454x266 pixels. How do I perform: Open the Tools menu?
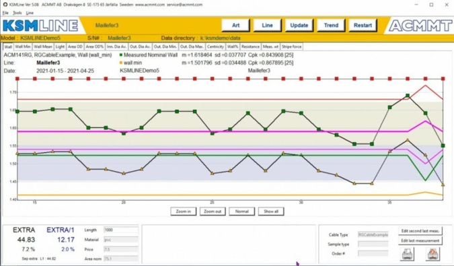[17, 13]
